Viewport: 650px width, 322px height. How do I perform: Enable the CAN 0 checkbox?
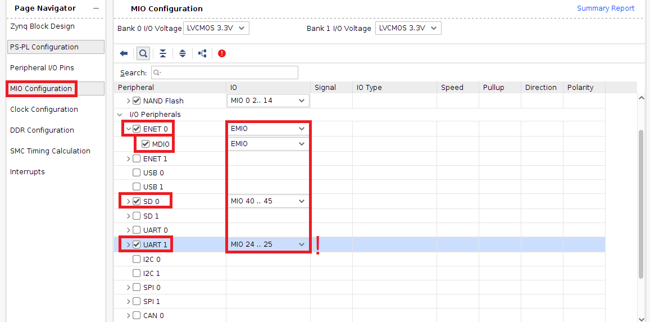[x=137, y=315]
